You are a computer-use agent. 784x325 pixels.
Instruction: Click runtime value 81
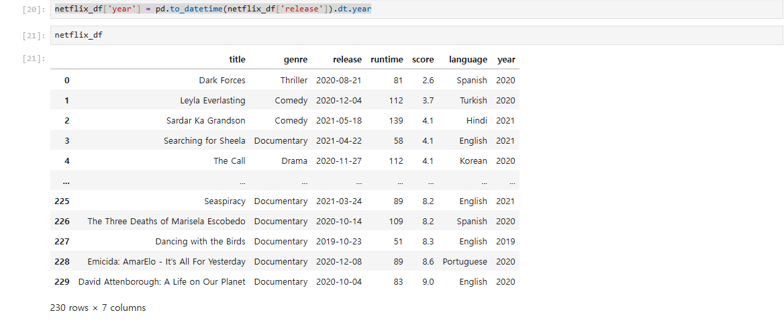pyautogui.click(x=398, y=80)
